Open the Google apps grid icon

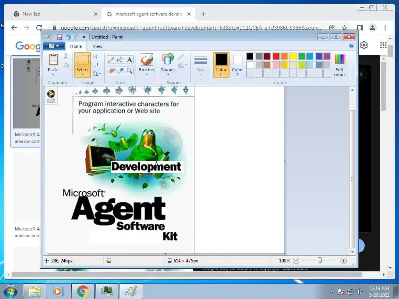383,45
